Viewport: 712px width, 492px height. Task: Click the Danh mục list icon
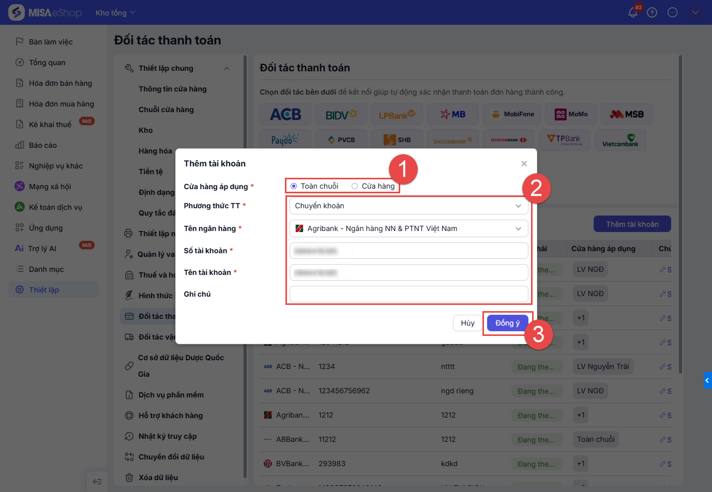[x=20, y=269]
